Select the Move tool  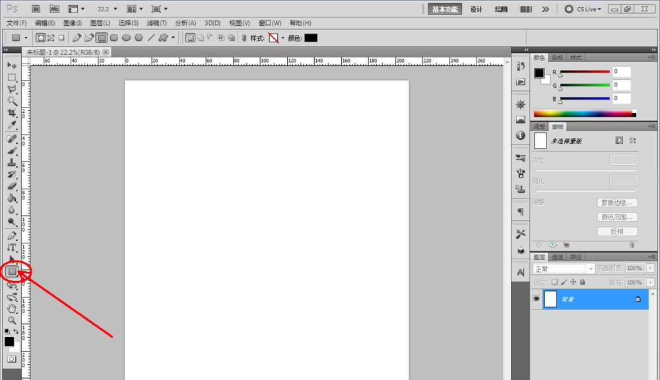click(12, 65)
